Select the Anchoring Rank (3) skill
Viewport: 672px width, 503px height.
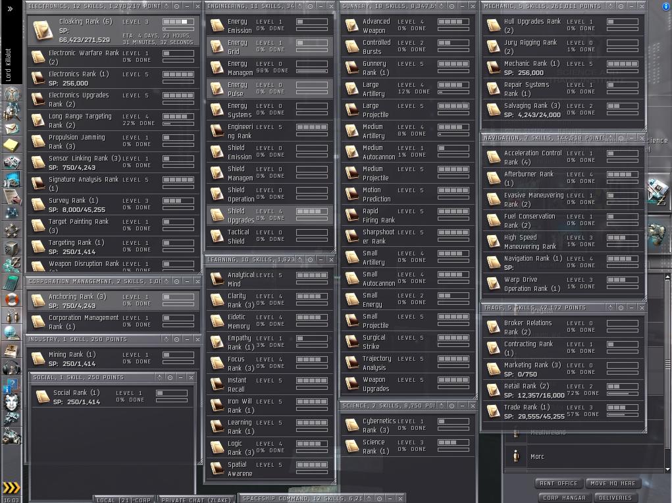[114, 301]
